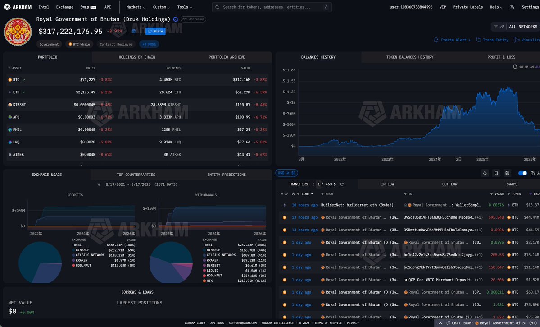
Task: Switch to Holdings By Chain tab
Action: coord(137,57)
